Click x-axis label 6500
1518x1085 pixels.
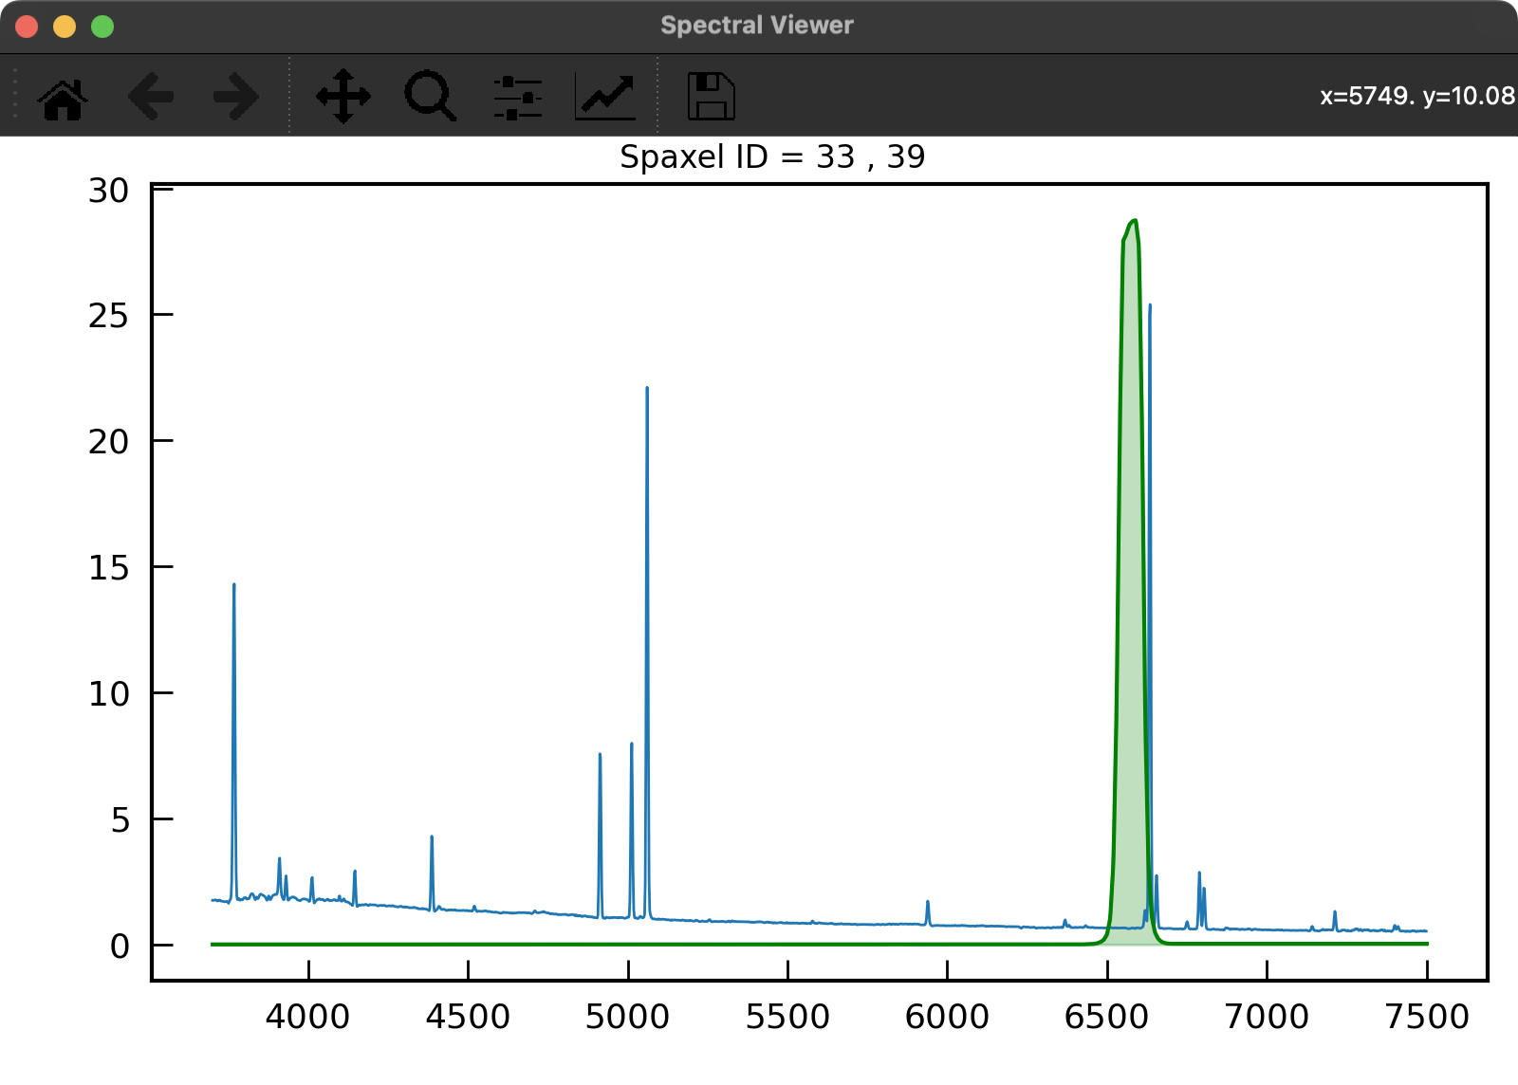1107,1017
